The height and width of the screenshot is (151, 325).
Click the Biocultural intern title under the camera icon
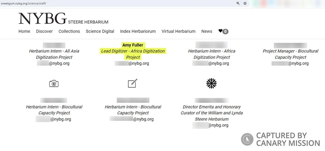[54, 110]
